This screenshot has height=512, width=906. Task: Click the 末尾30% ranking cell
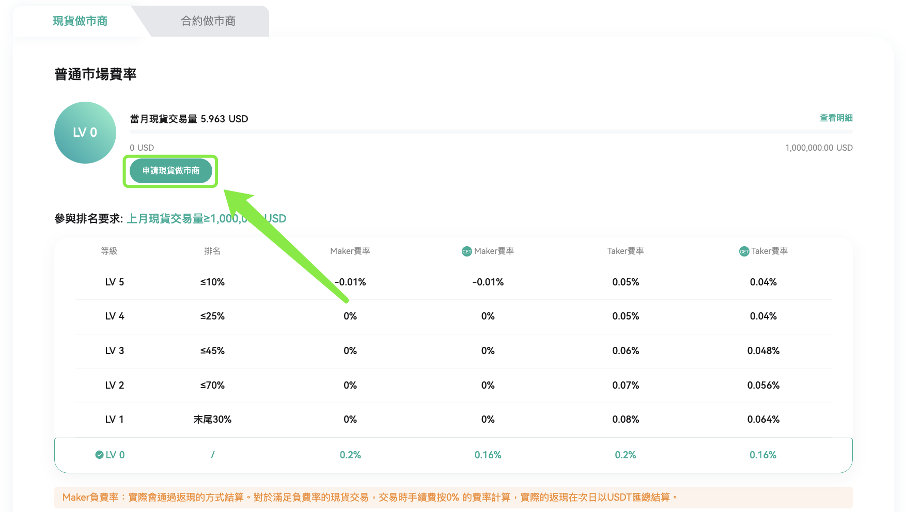(212, 420)
